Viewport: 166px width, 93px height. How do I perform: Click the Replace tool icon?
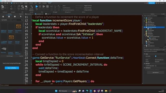pos(23,6)
